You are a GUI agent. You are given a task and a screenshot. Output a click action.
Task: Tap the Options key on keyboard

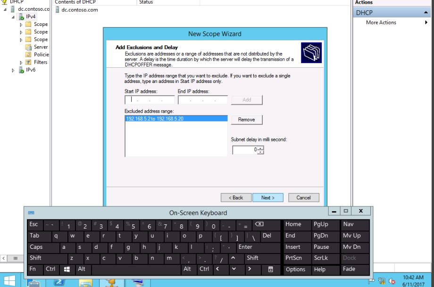(x=297, y=269)
